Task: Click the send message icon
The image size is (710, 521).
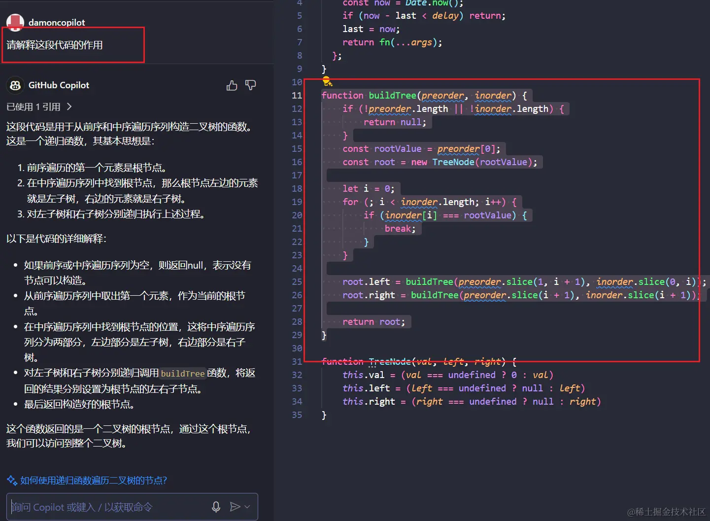Action: [x=236, y=506]
